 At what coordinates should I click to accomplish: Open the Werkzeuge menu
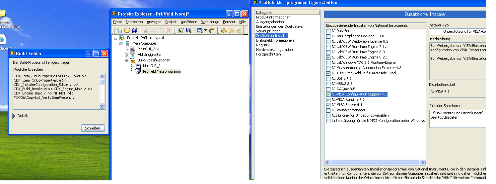(x=210, y=22)
